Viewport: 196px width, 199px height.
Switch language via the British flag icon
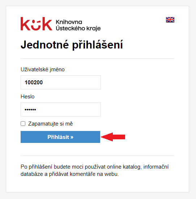click(x=170, y=20)
